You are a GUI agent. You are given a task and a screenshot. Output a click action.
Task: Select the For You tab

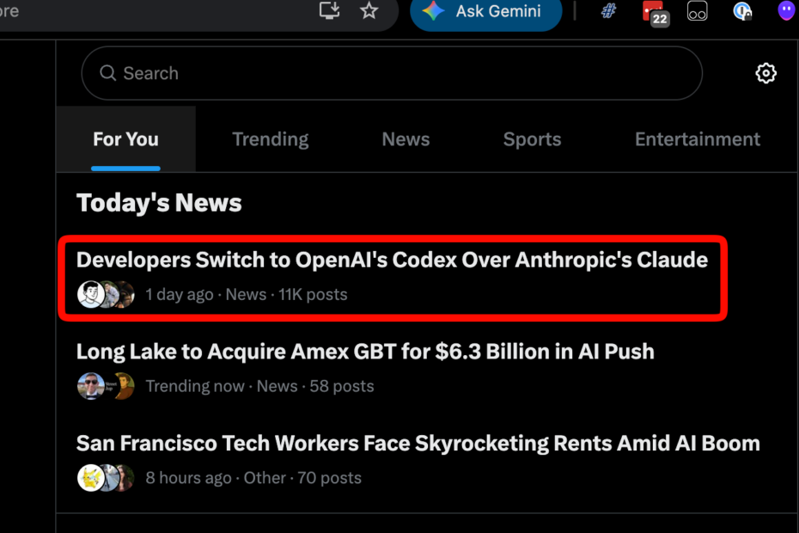coord(125,139)
